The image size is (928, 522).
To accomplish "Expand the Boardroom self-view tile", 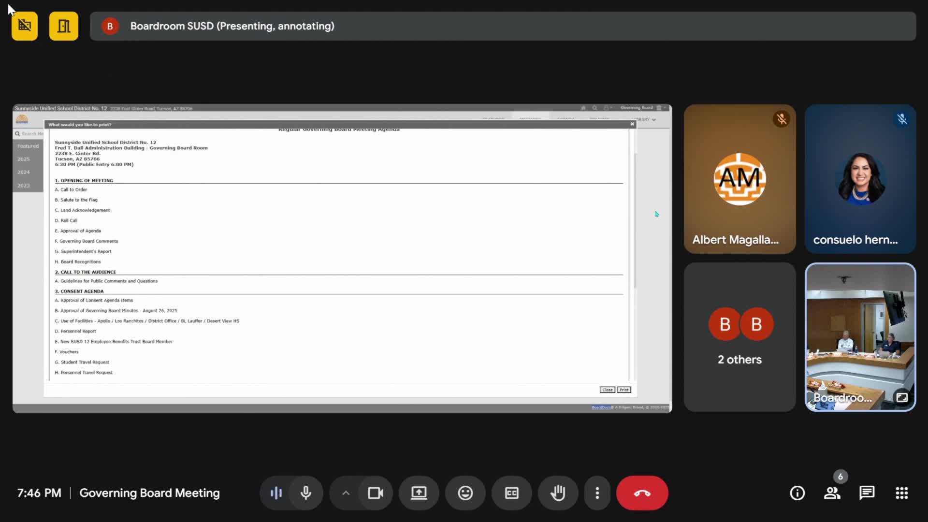I will point(901,397).
